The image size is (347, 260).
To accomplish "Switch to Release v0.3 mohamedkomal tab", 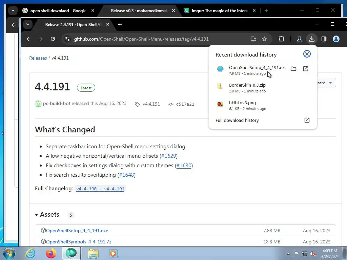I will pyautogui.click(x=139, y=10).
